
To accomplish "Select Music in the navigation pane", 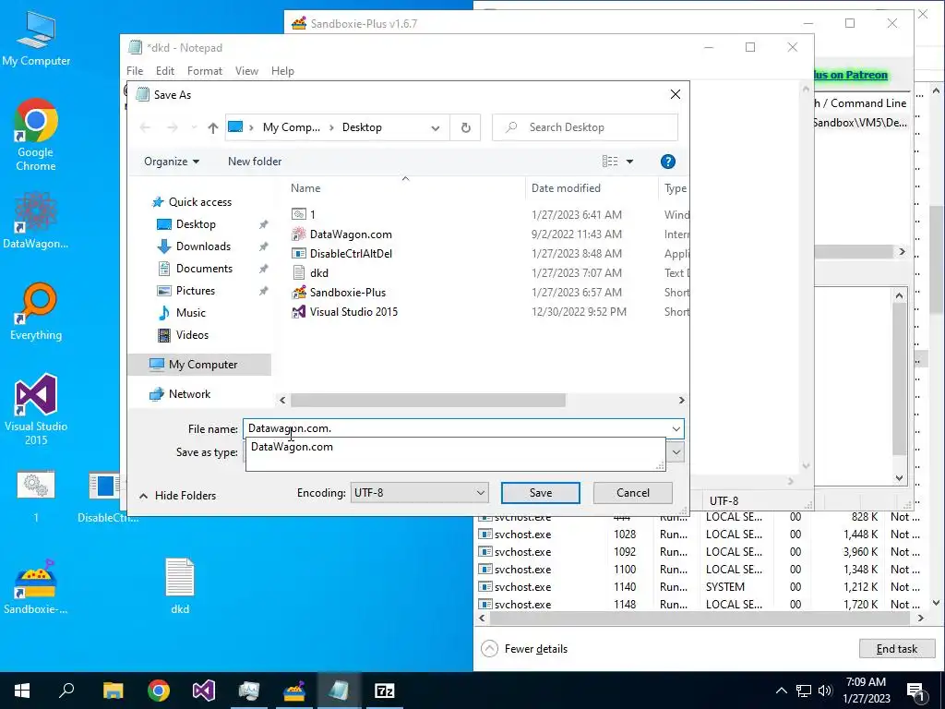I will coord(190,313).
